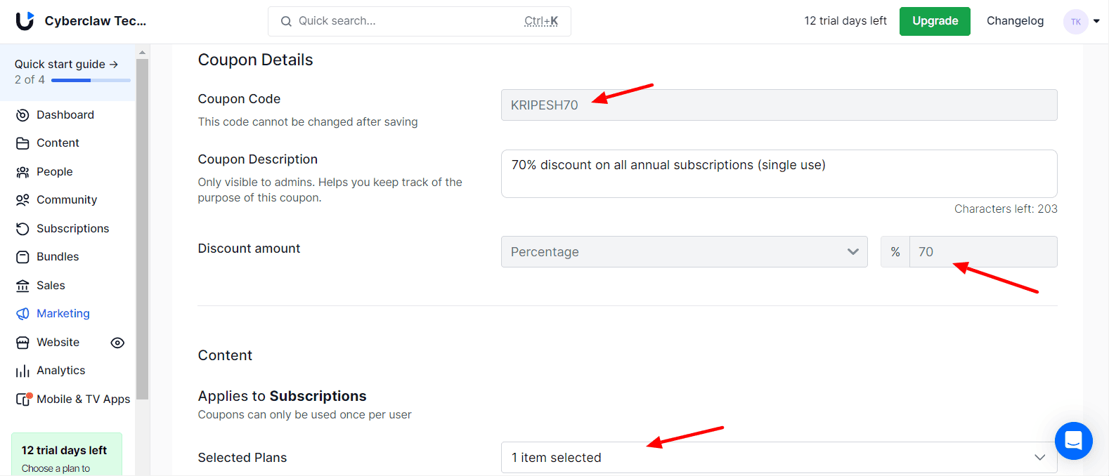The height and width of the screenshot is (476, 1109).
Task: Click the Coupon Description text area
Action: [779, 173]
